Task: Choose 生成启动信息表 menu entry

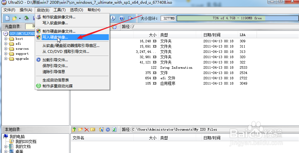Action: (x=72, y=80)
